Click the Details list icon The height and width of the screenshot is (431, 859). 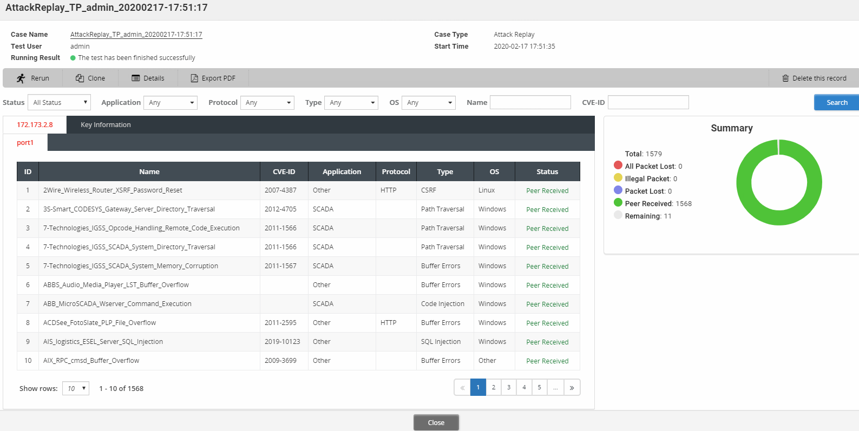(136, 78)
